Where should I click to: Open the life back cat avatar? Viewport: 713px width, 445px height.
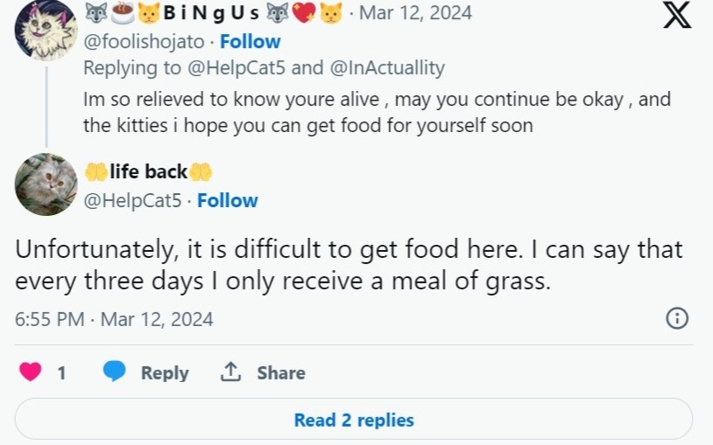(x=46, y=184)
